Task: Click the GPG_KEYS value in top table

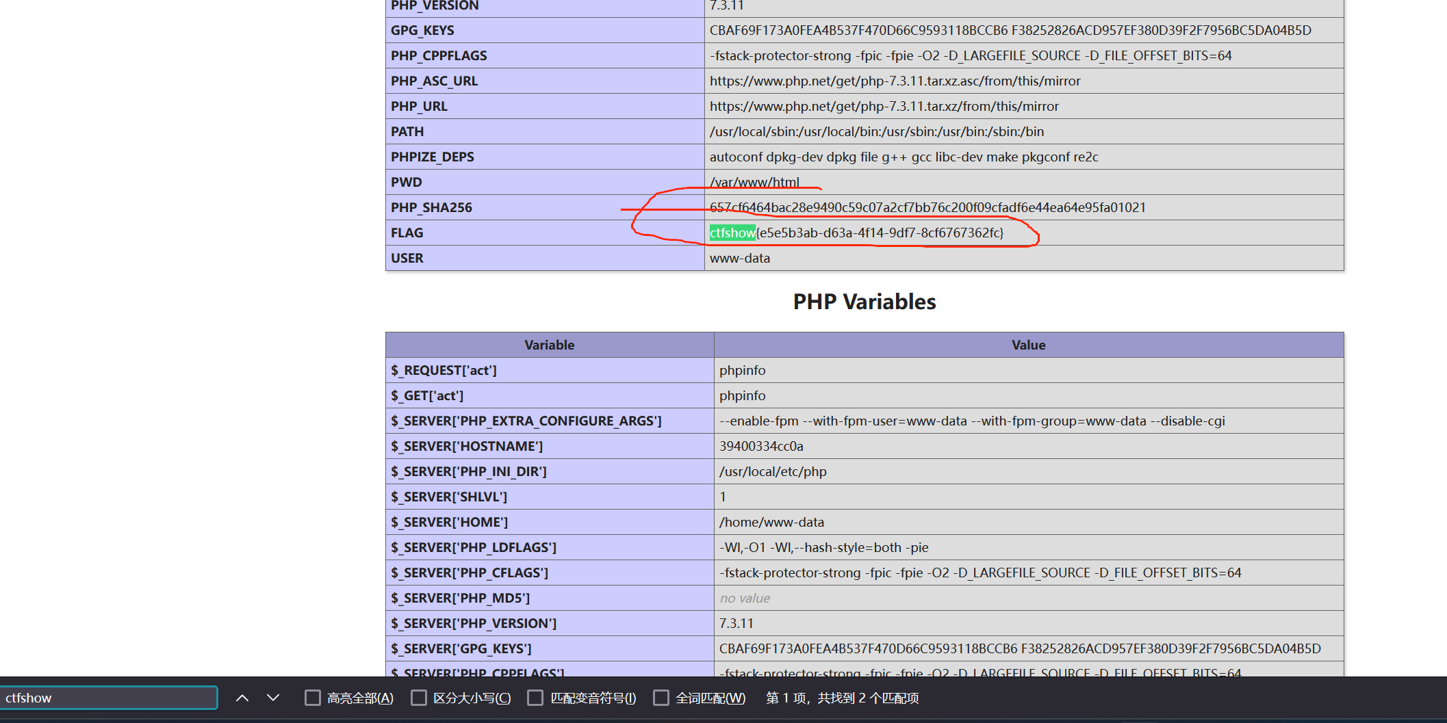Action: 1010,31
